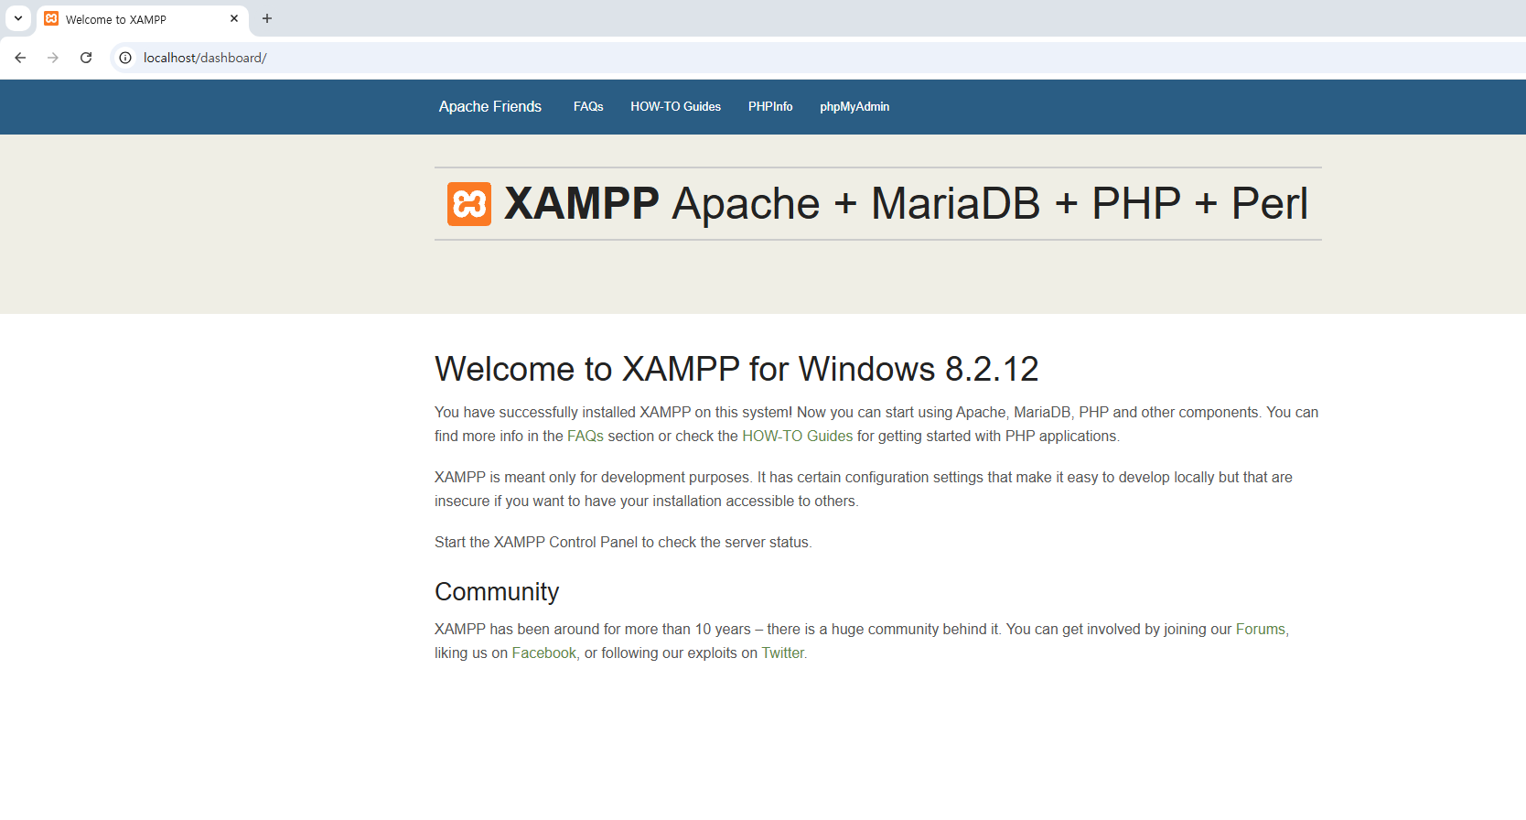
Task: Click the XAMPP favicon on the browser tab
Action: pyautogui.click(x=51, y=18)
